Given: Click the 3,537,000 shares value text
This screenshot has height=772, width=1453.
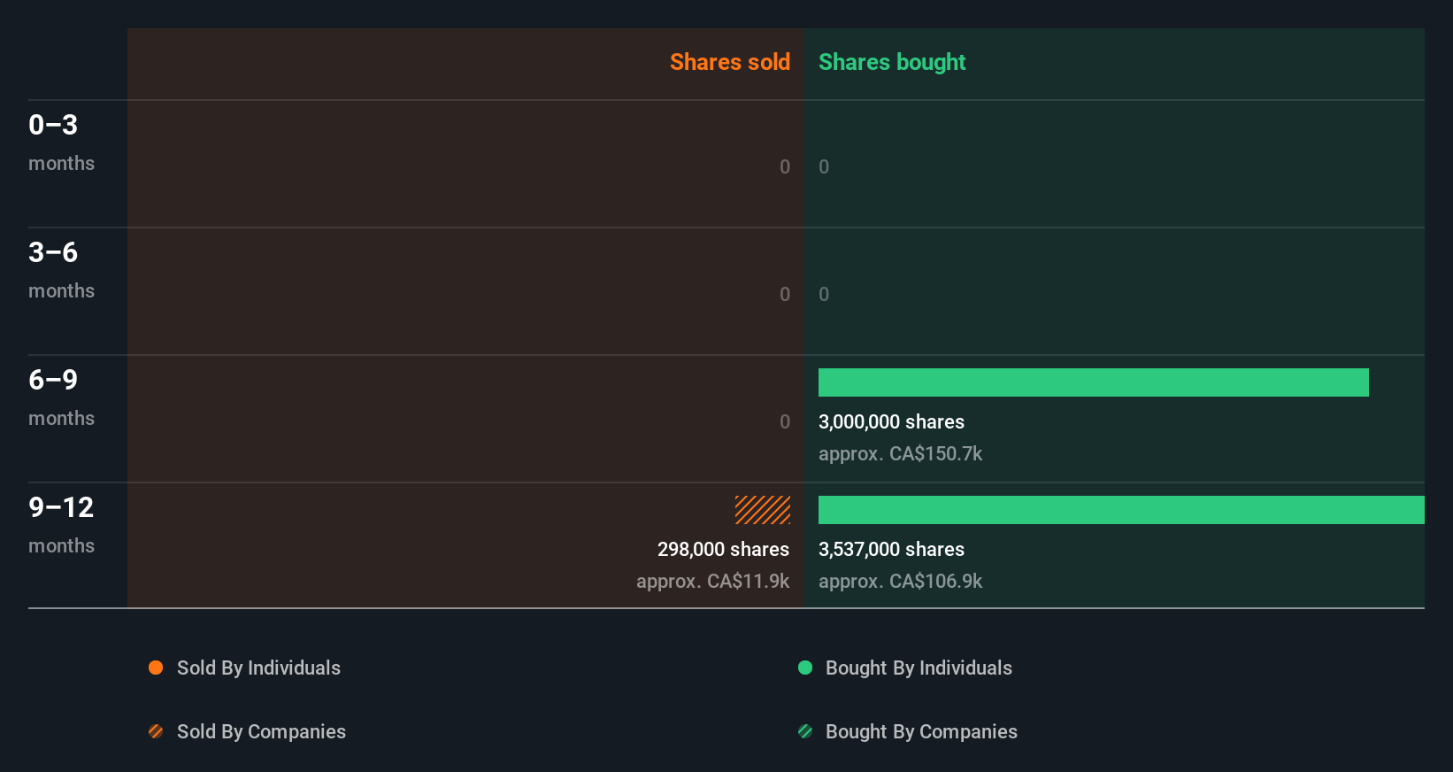Looking at the screenshot, I should click(x=891, y=549).
